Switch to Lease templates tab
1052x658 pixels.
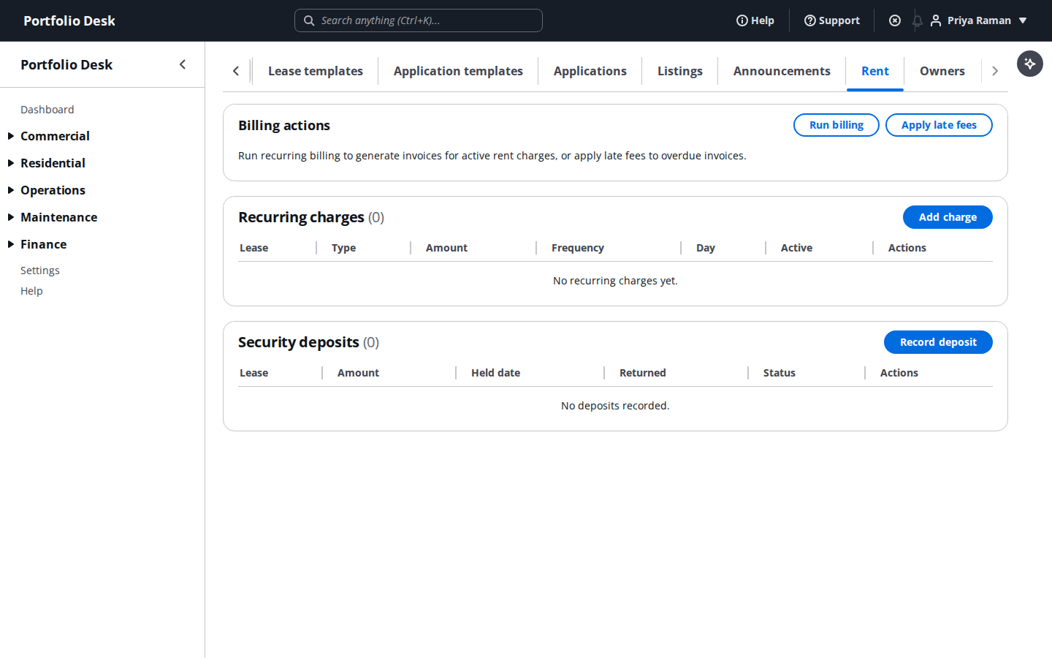coord(316,71)
